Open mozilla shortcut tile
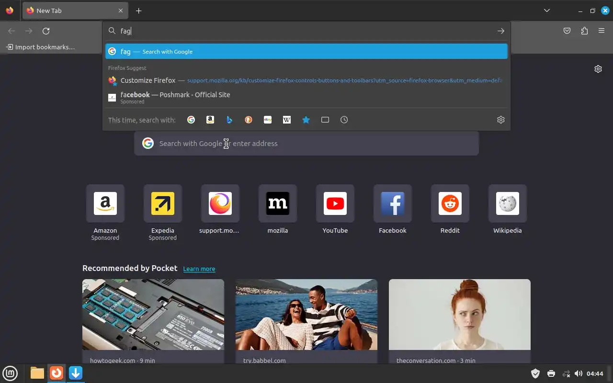This screenshot has width=613, height=383. [x=278, y=203]
